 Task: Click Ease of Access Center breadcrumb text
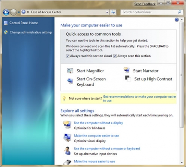click(46, 12)
